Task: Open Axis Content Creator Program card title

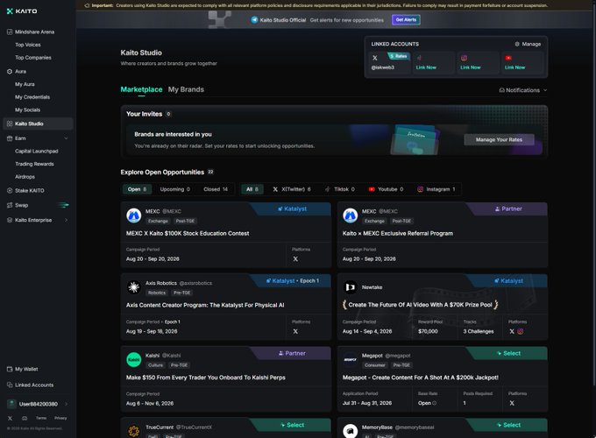Action: coord(205,306)
